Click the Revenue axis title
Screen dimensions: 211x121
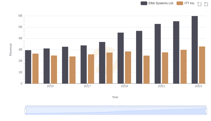tap(11, 50)
